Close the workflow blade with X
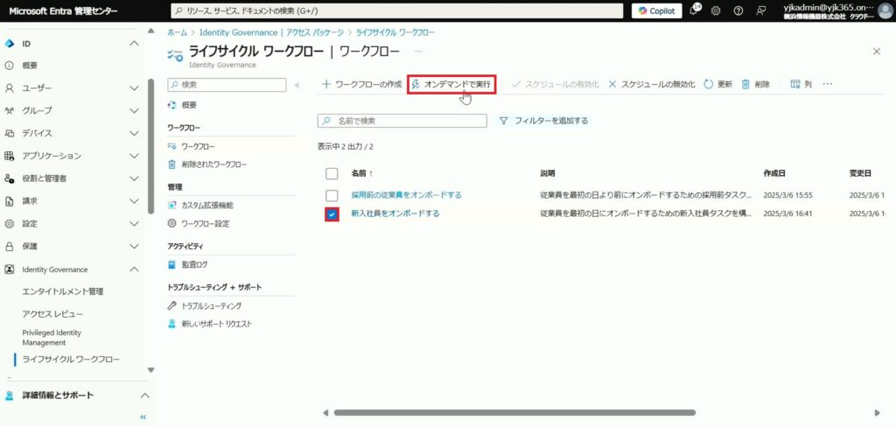Screen dimensions: 896x427 pos(877,52)
